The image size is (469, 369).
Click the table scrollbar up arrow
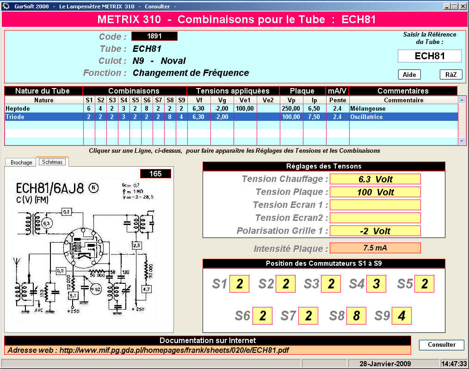point(462,100)
